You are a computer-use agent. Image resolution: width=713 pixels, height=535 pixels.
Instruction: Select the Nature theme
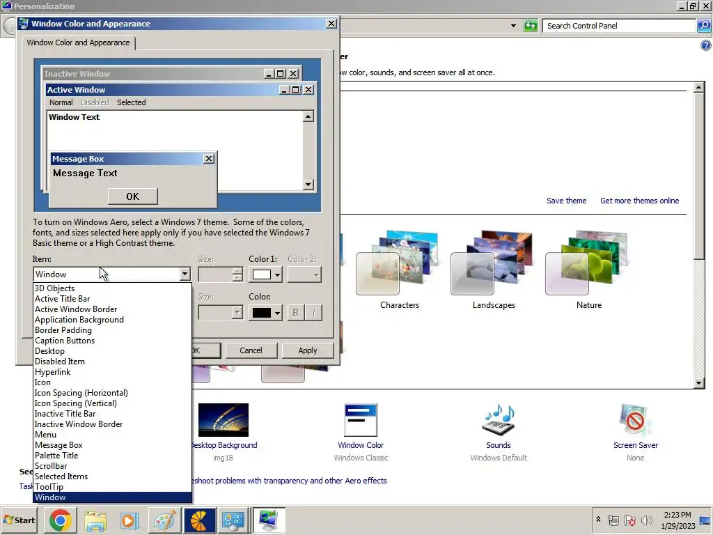588,270
